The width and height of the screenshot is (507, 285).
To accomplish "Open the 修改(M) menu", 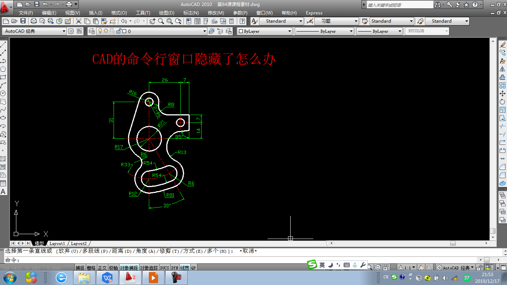I will [216, 13].
